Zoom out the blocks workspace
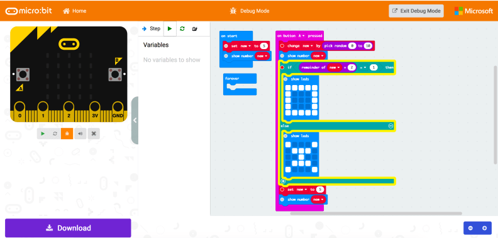Screen dimensions: 498x238 [x=471, y=228]
